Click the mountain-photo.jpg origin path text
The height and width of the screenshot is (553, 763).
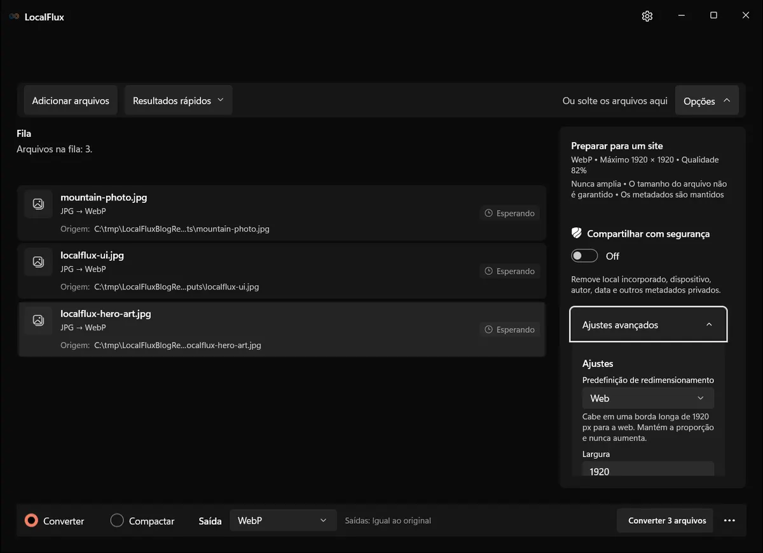[x=182, y=229]
